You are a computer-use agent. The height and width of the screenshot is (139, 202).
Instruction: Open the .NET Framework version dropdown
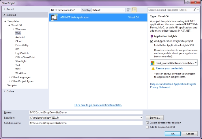[x=66, y=10]
